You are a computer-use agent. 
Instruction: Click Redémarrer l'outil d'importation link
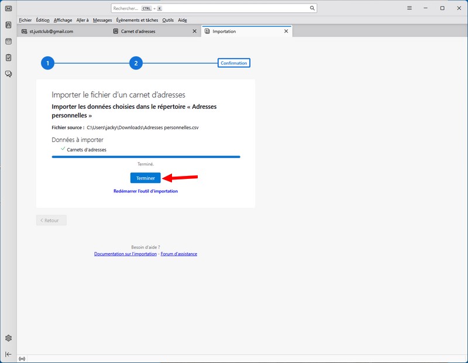[146, 191]
